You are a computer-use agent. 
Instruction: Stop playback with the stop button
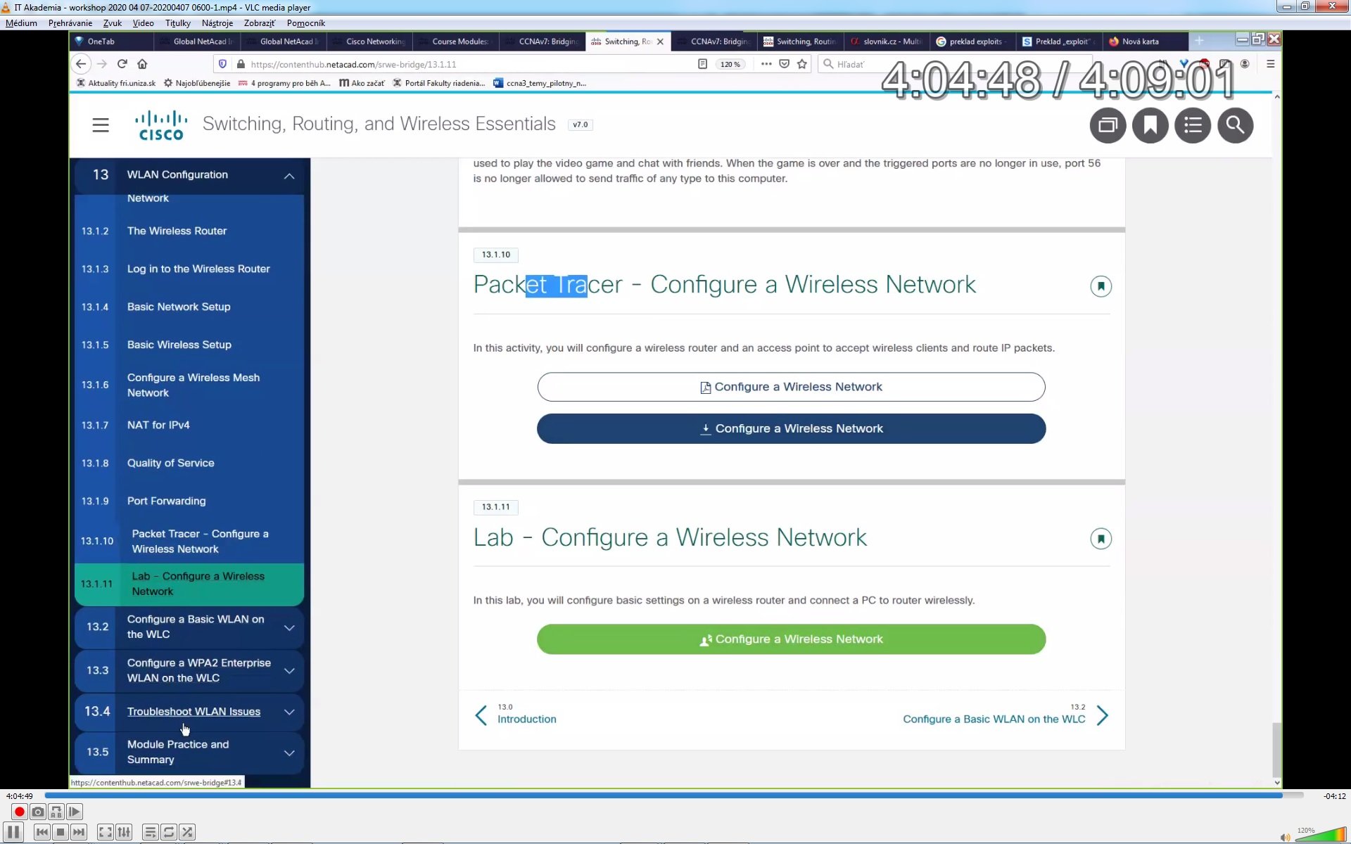tap(61, 832)
